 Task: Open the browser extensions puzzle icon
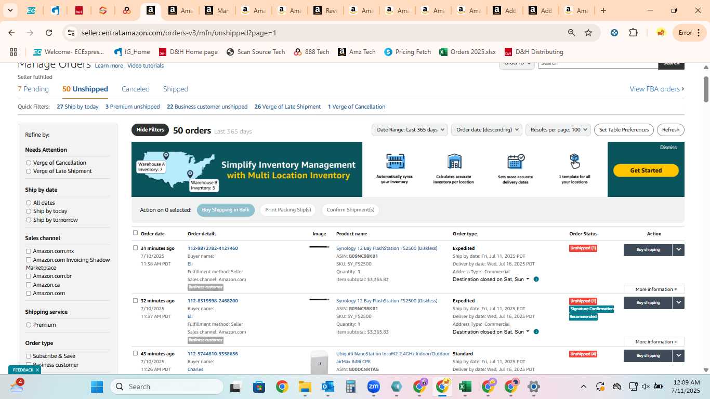(x=633, y=33)
